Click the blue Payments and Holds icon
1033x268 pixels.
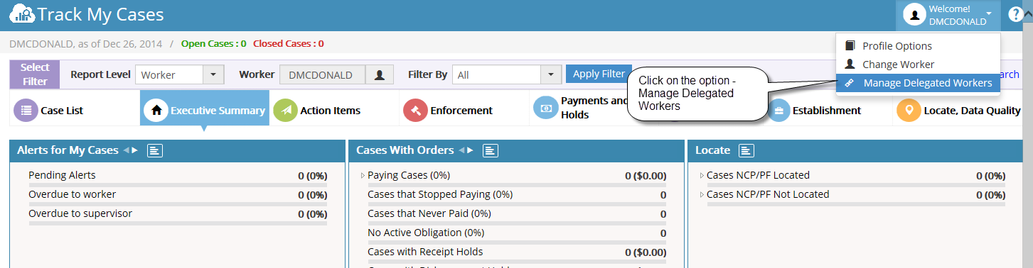pyautogui.click(x=545, y=108)
